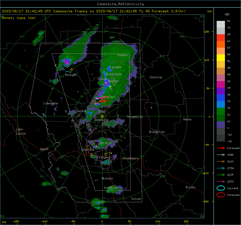Viewport: 241px width, 225px height.
Task: Click the Cochrane label
Action: tap(88, 150)
